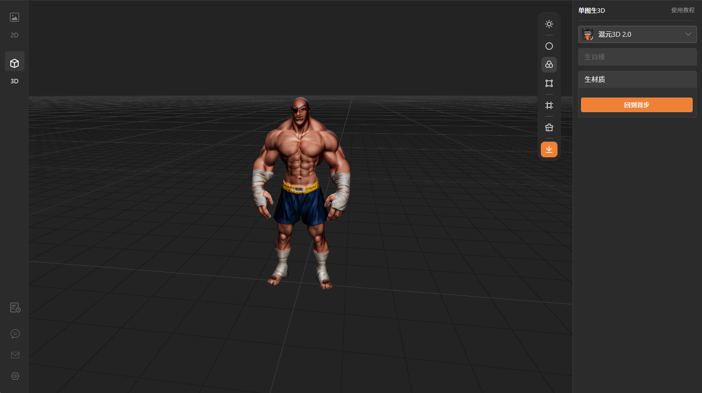
Task: Click the orange 回到首步 button
Action: click(637, 105)
